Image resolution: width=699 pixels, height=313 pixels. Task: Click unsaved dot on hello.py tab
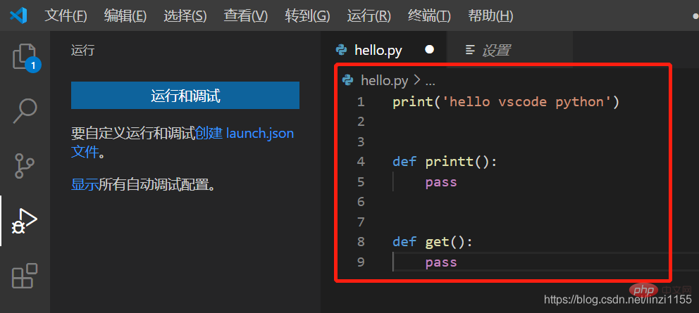point(429,49)
